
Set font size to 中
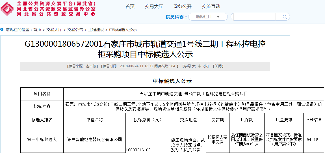(200, 66)
